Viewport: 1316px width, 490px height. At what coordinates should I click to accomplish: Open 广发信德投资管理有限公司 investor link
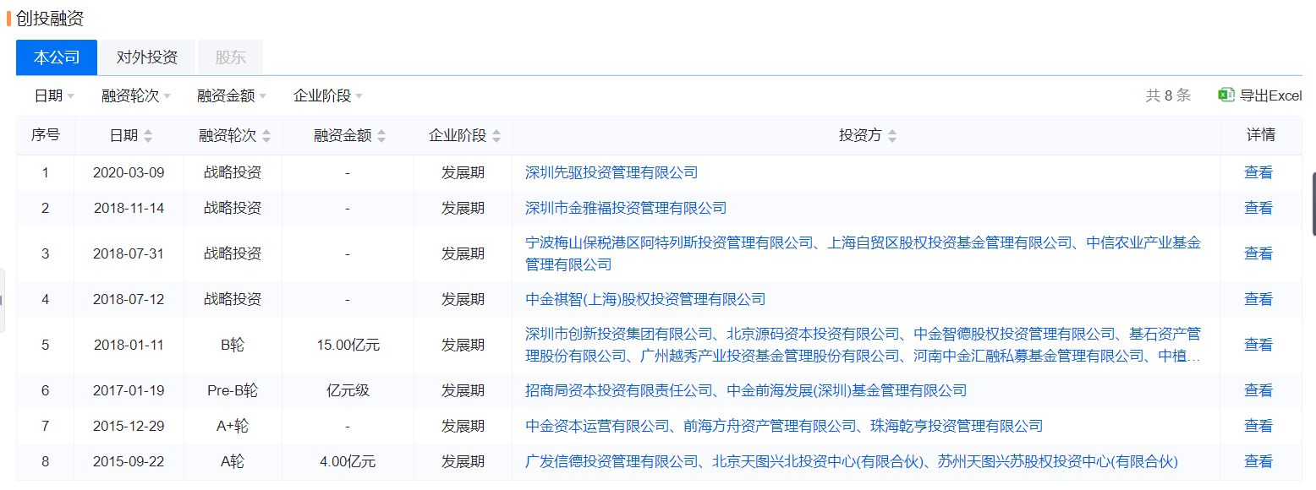pos(610,461)
